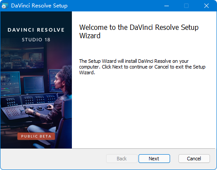This screenshot has width=217, height=170.
Task: Click the installer icon in title bar
Action: pos(5,6)
